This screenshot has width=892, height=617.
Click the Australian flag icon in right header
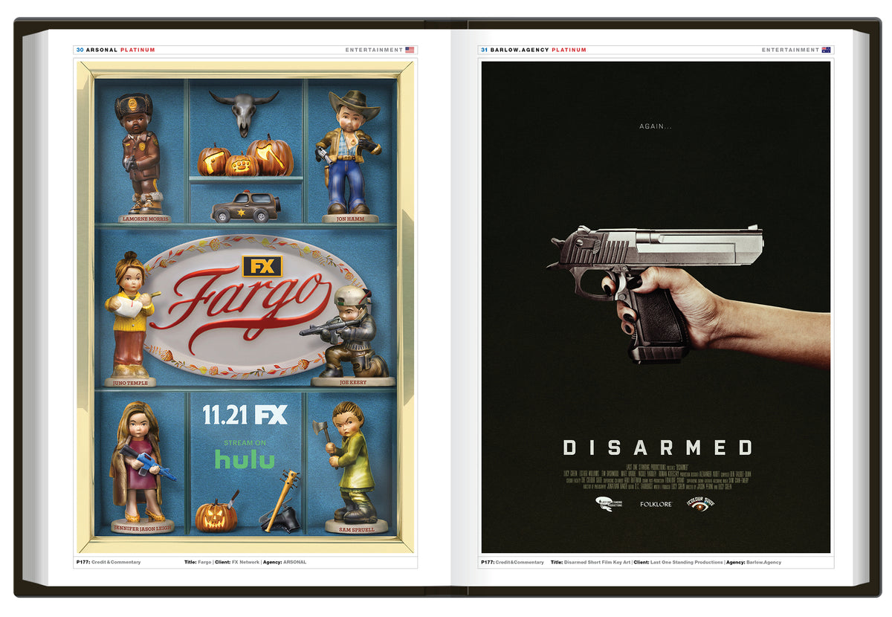[x=826, y=51]
